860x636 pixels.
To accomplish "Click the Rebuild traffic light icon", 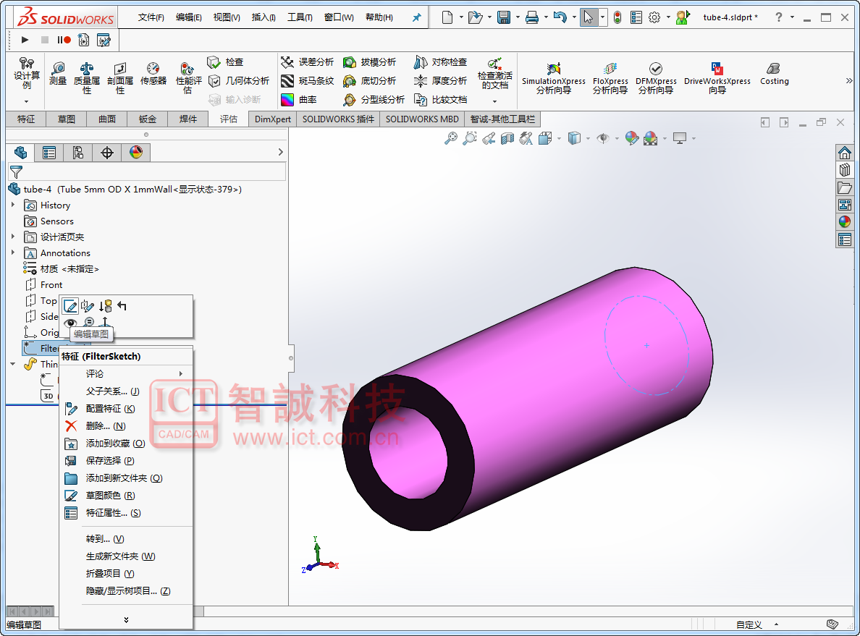I will [x=617, y=17].
